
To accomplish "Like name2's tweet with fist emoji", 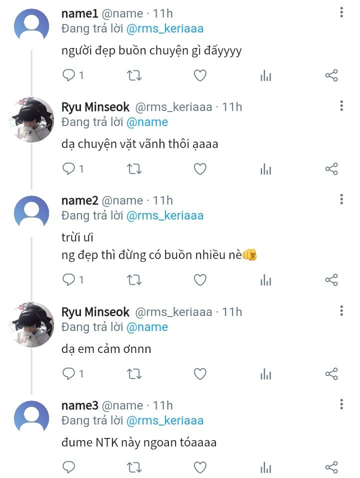I will (x=200, y=280).
